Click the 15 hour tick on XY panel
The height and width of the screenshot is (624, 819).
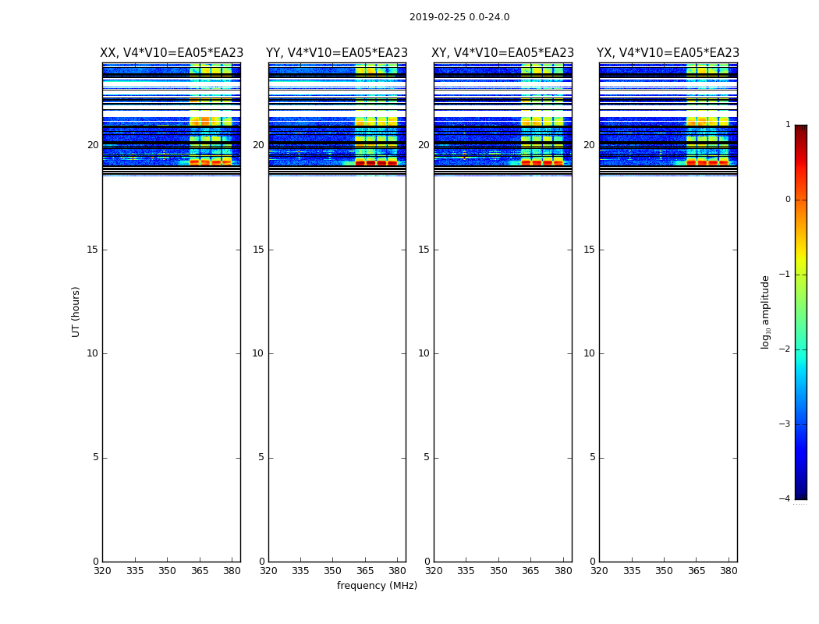coord(423,250)
